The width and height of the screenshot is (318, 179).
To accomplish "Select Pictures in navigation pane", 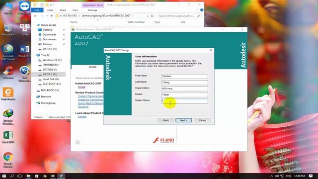I will click(x=47, y=44).
